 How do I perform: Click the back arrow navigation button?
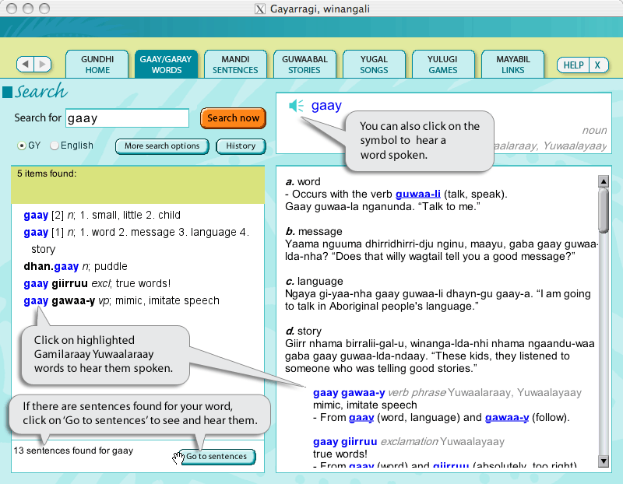(26, 65)
